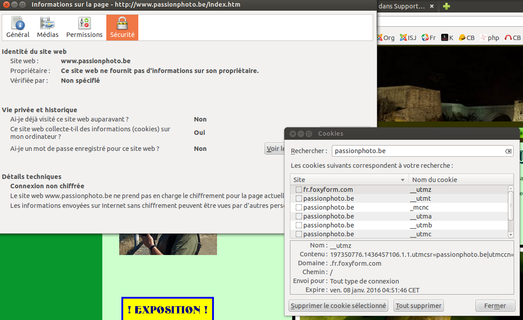
Task: Select the fr.foxyform.com cookie row
Action: pyautogui.click(x=328, y=190)
